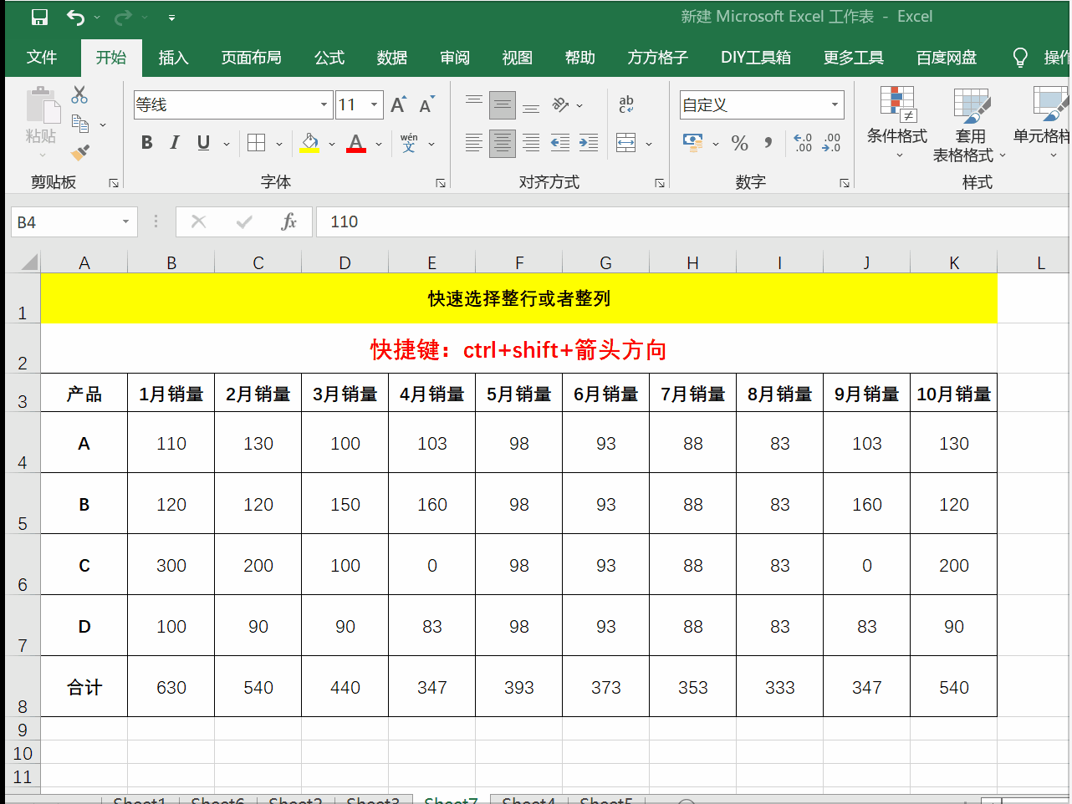Click the yellow fill color button
This screenshot has height=804, width=1072.
pos(309,143)
